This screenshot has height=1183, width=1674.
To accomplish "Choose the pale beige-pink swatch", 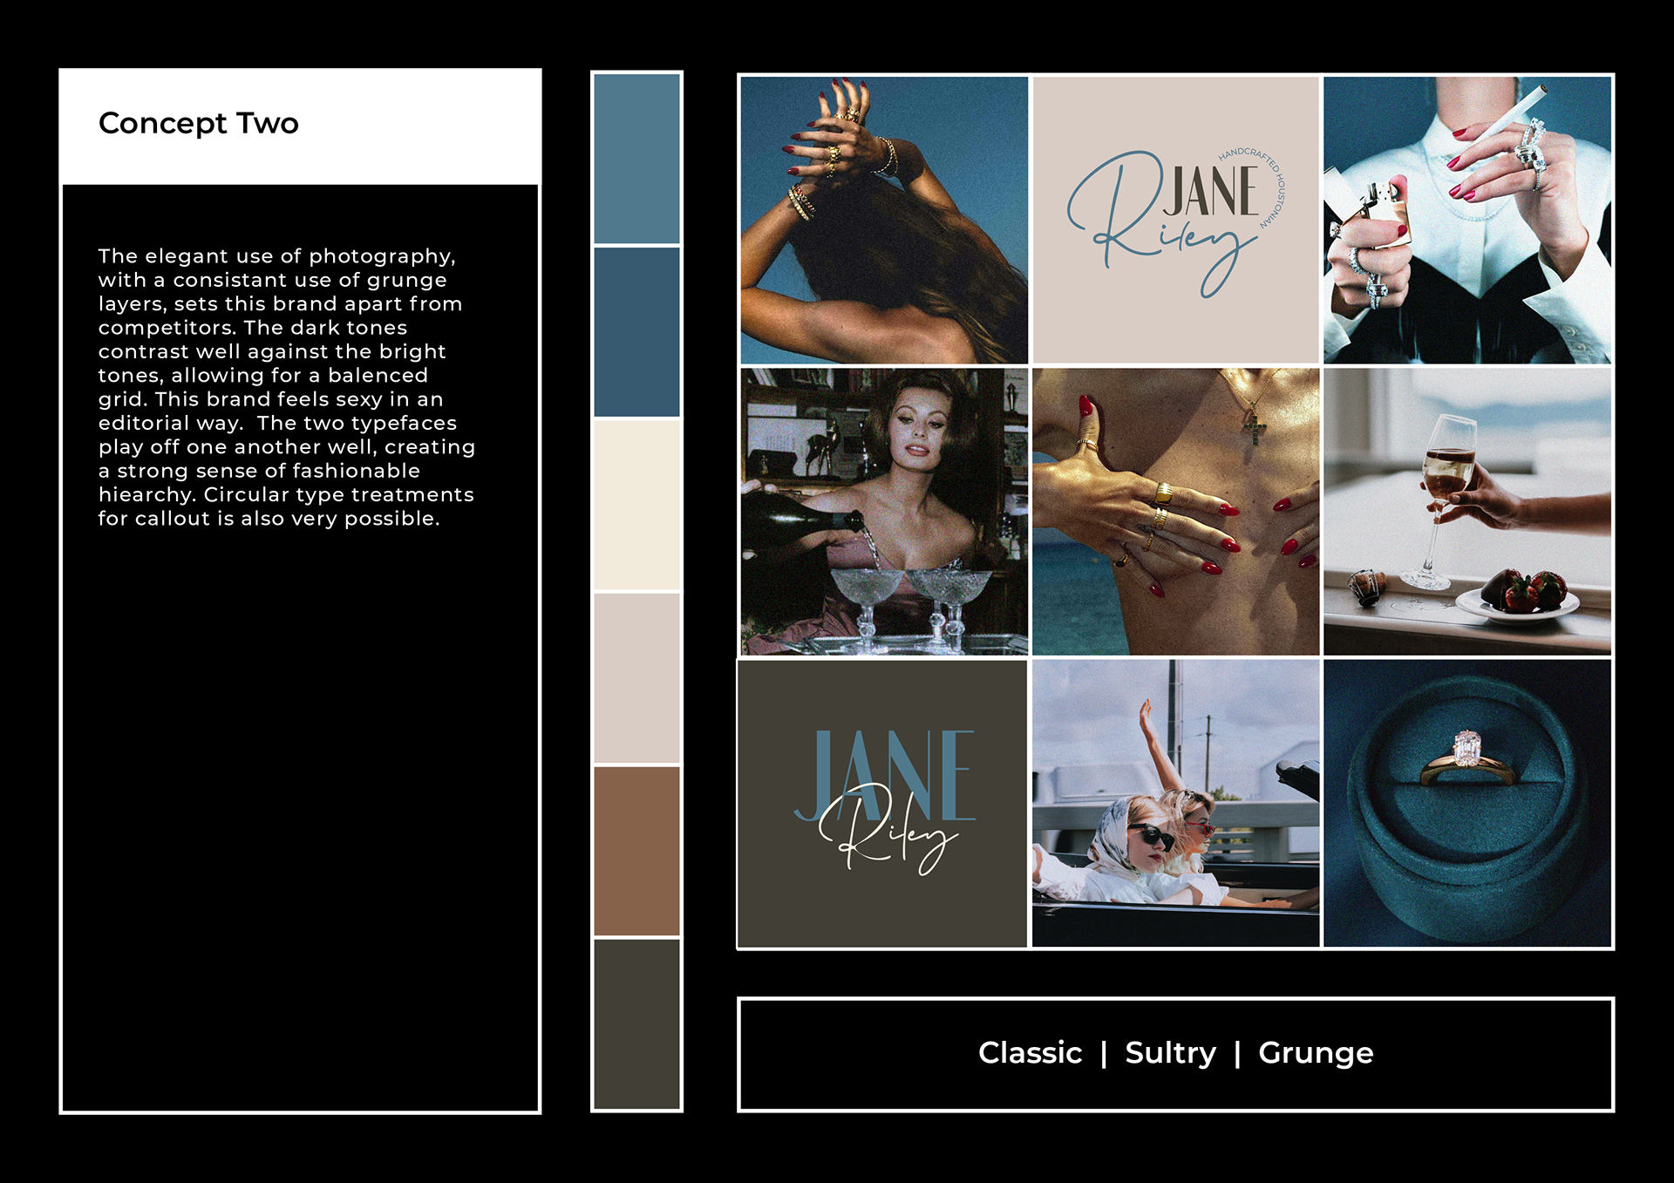I will [x=636, y=677].
